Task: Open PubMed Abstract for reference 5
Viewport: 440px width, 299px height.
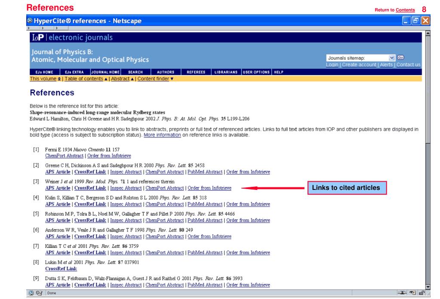Action: pos(205,220)
